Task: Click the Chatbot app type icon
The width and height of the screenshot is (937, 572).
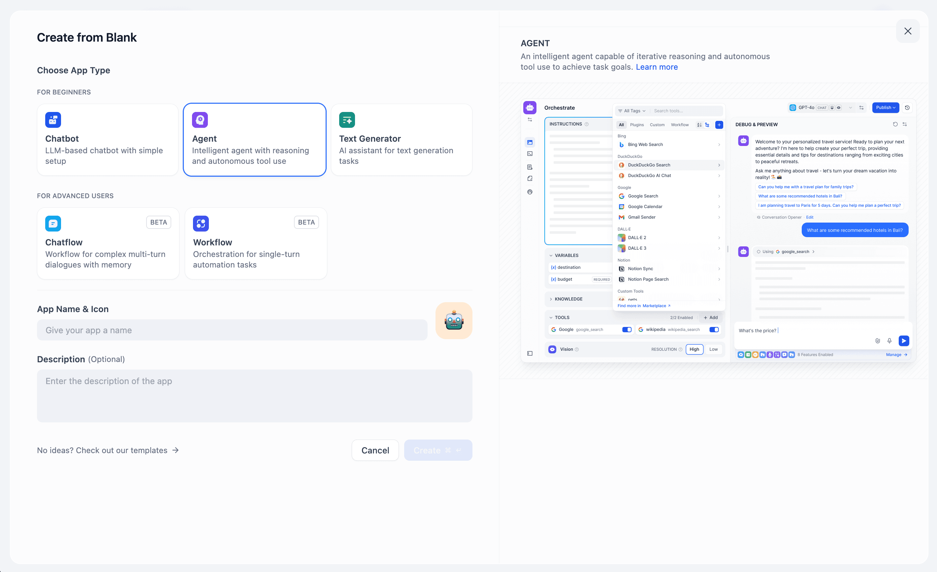Action: pos(52,120)
